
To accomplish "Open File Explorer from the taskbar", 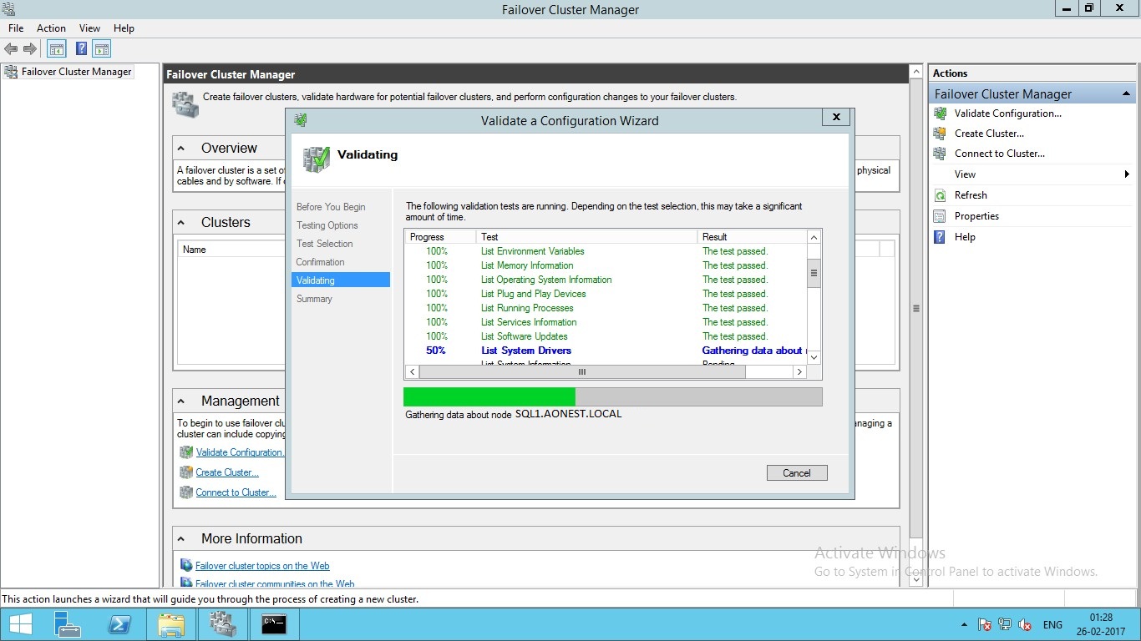I will point(171,624).
